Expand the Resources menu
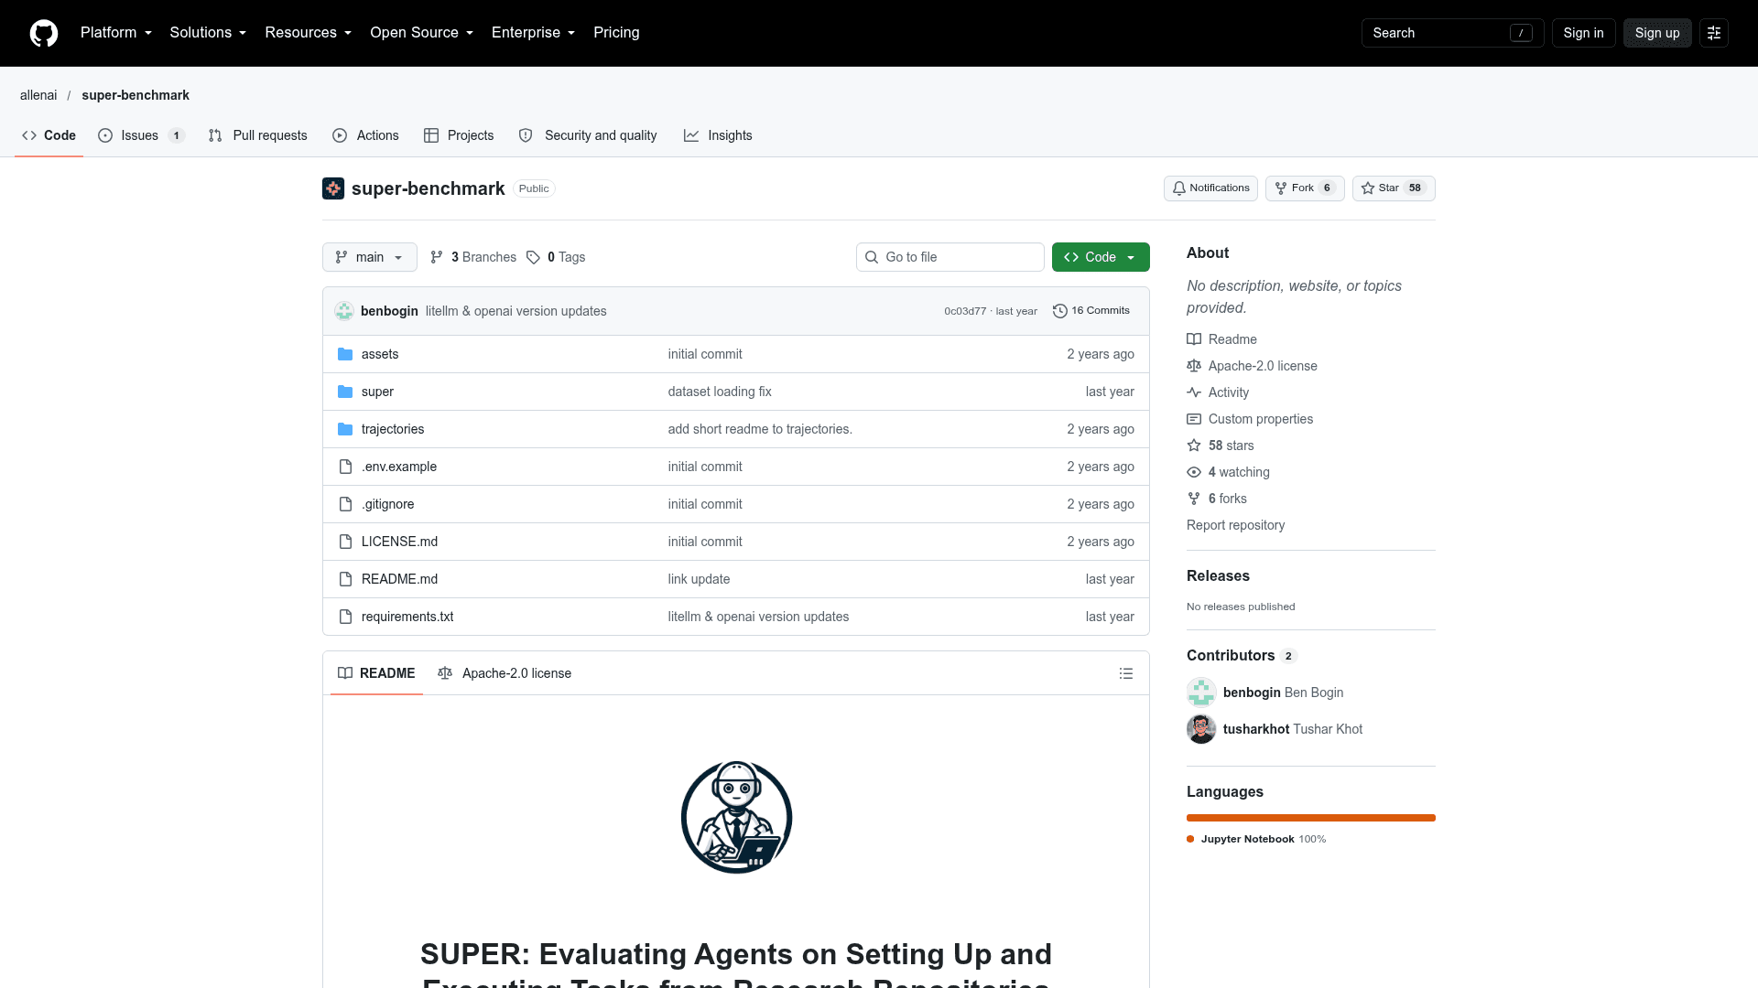 pos(309,33)
